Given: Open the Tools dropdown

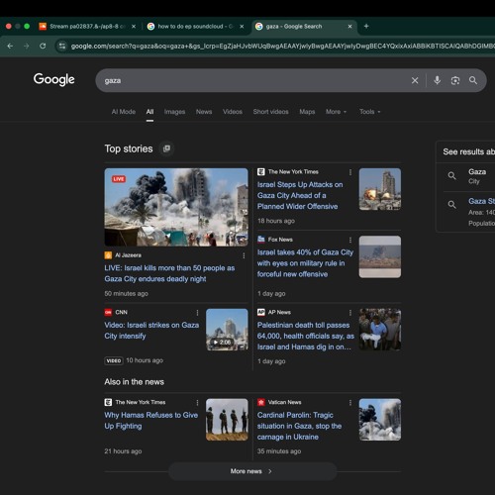Looking at the screenshot, I should 370,112.
